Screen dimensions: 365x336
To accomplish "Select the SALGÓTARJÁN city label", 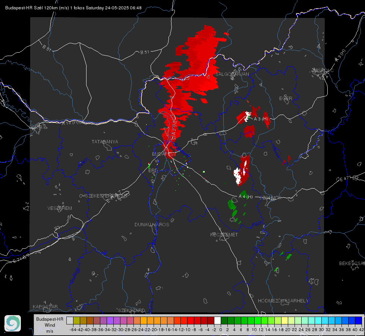I will pos(232,74).
